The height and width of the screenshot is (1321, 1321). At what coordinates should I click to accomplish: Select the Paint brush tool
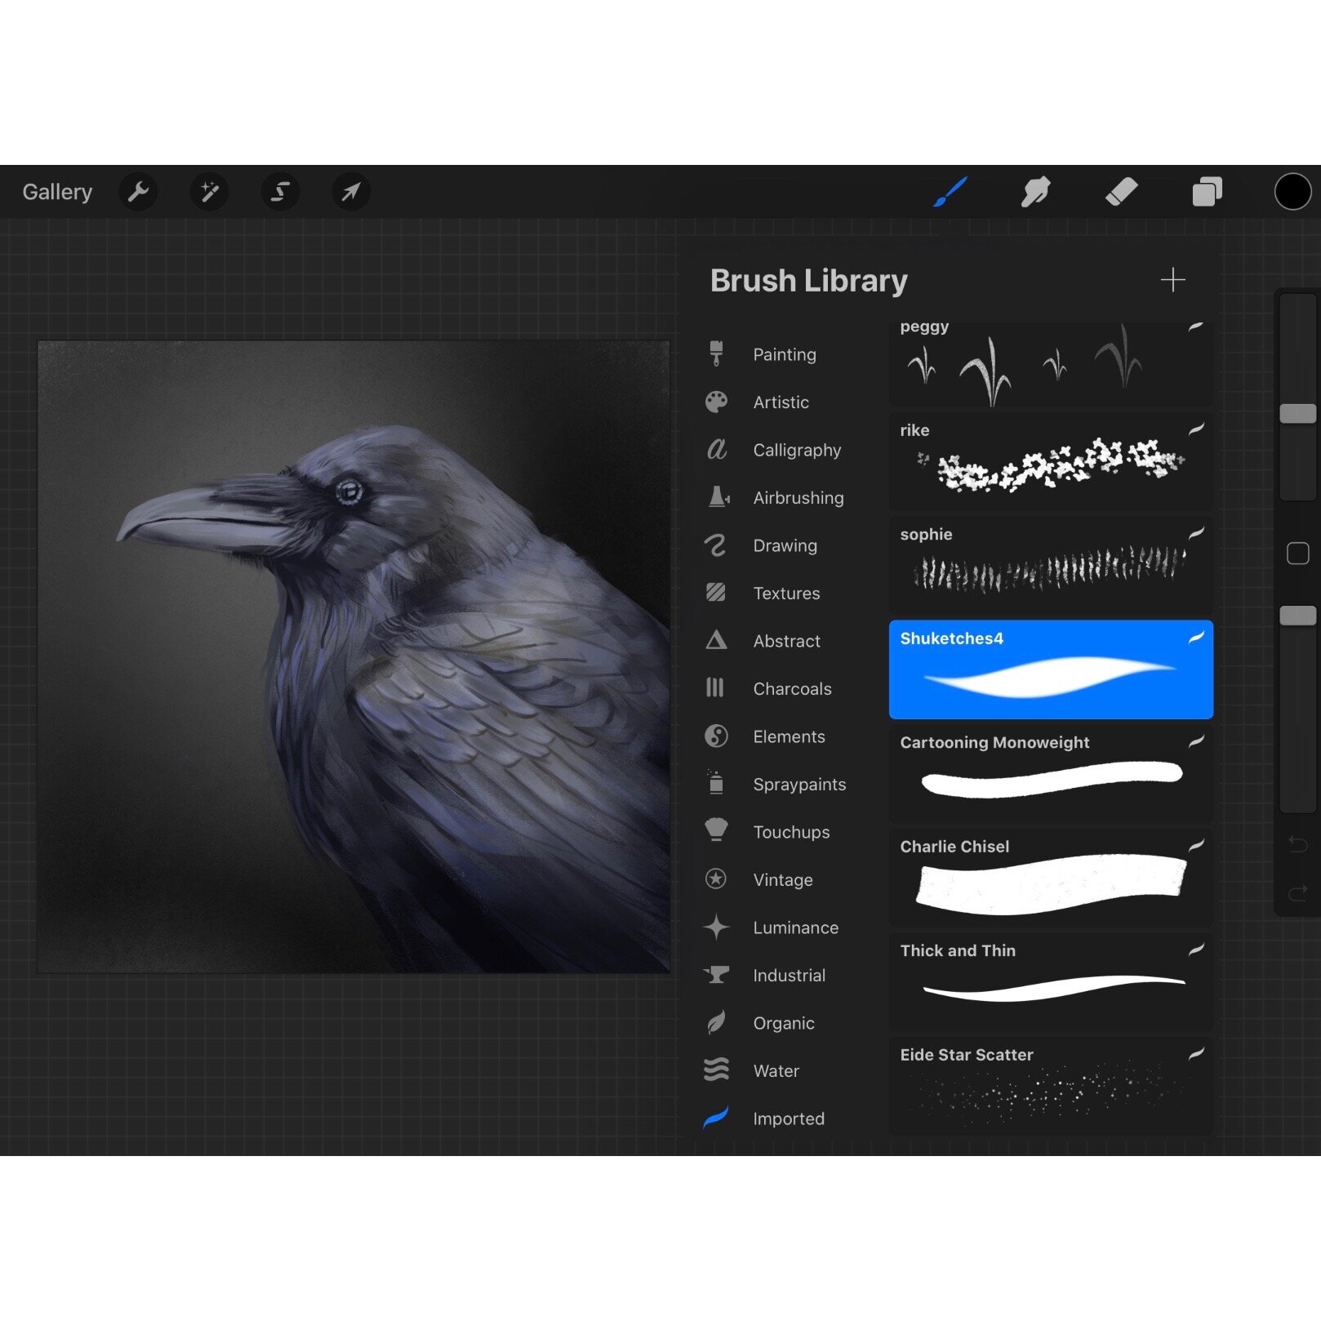950,192
